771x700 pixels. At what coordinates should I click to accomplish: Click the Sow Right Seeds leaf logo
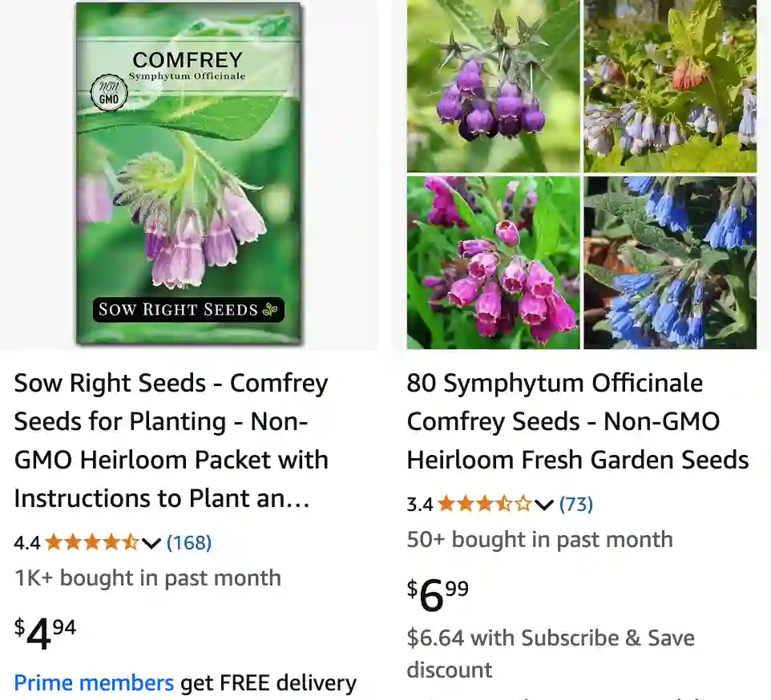(x=270, y=309)
